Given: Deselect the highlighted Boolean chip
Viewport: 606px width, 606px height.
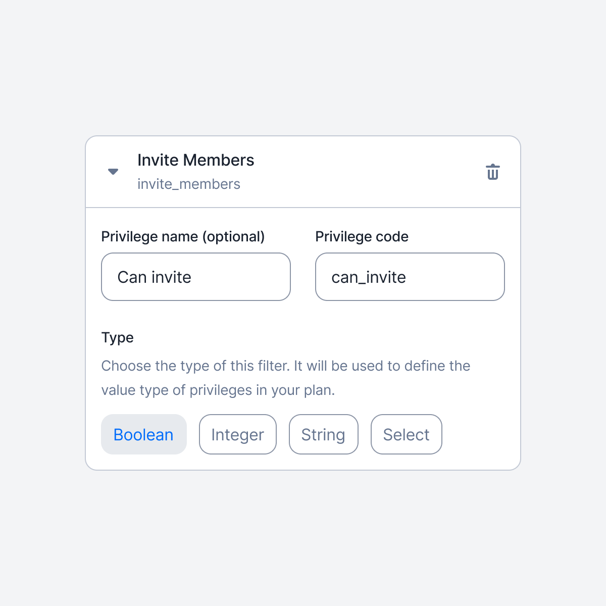Looking at the screenshot, I should pyautogui.click(x=144, y=434).
